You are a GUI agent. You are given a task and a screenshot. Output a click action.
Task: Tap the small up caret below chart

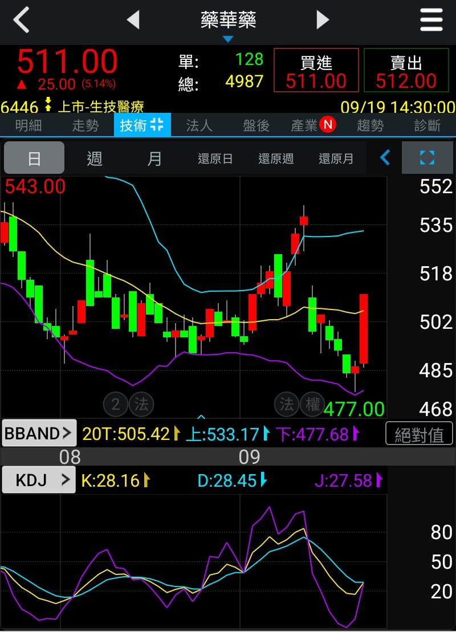pyautogui.click(x=201, y=417)
